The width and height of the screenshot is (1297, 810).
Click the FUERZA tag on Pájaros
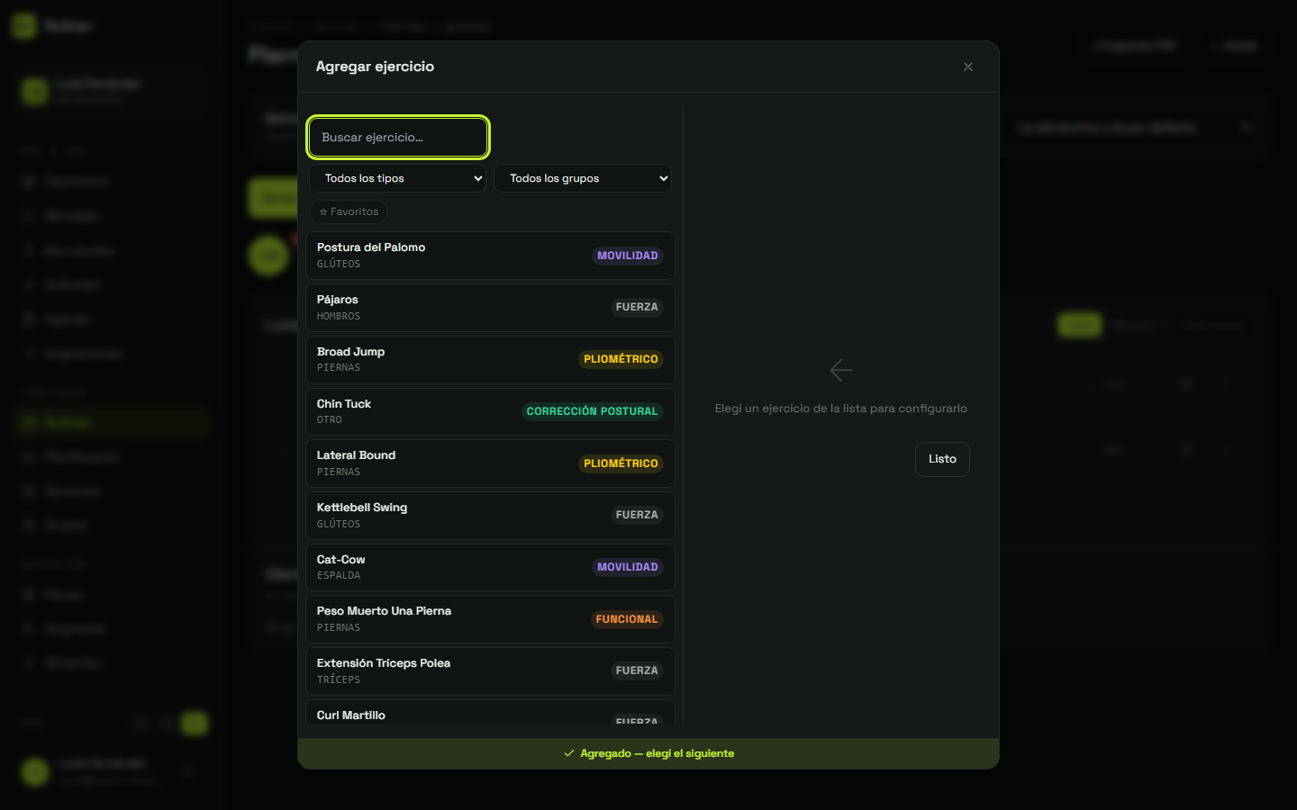pos(637,308)
